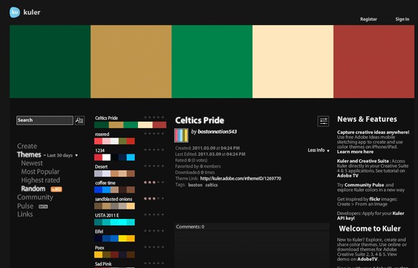Click star rating for Celtics Pride
418x268 pixels.
[x=154, y=117]
